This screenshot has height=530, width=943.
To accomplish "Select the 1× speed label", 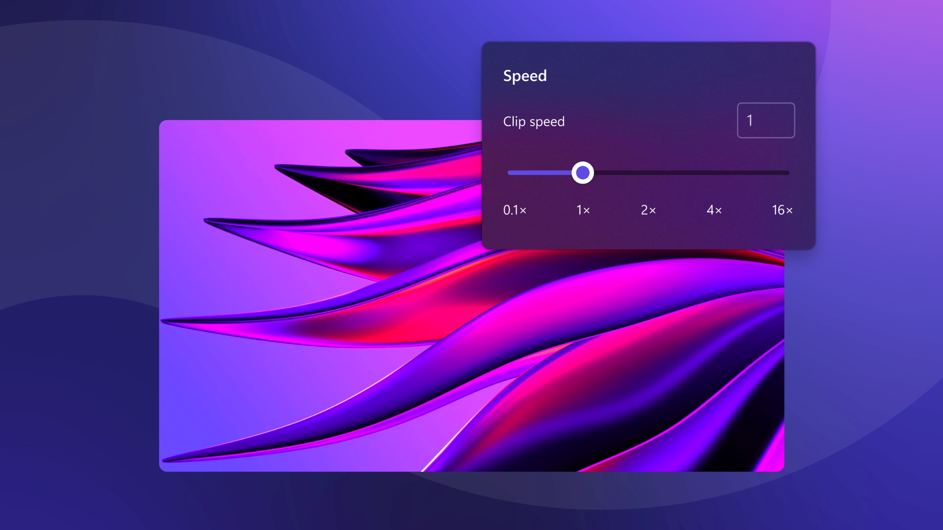I will pos(582,210).
